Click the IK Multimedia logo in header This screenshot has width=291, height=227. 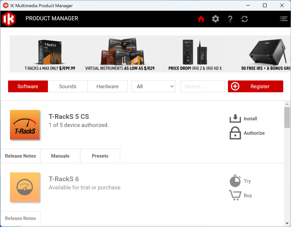(x=8, y=19)
